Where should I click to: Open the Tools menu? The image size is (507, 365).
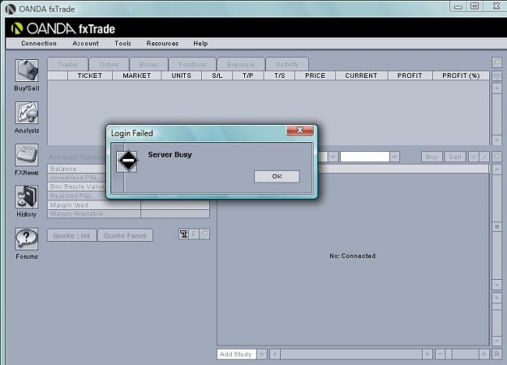pos(122,43)
